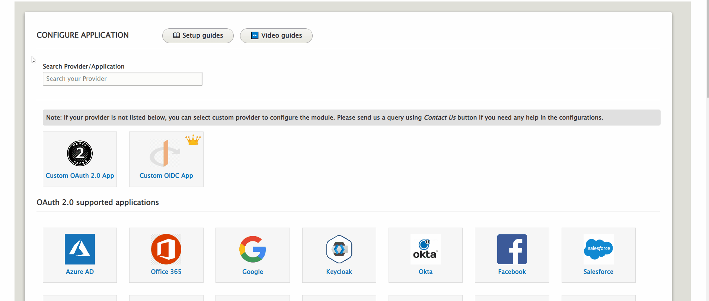Open the Custom OAuth 2.0 App link

coord(80,175)
